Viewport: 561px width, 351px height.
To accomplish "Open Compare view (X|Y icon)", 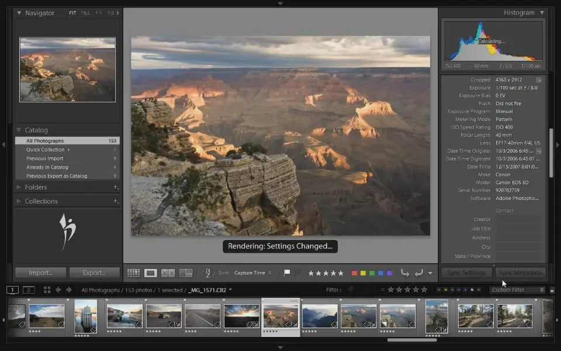I will (168, 273).
